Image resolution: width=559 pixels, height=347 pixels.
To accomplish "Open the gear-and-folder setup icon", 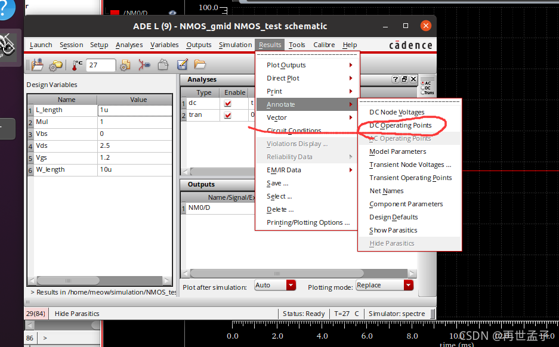I will click(55, 65).
